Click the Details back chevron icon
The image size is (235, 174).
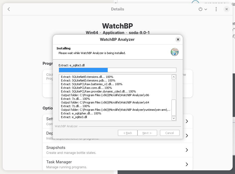pyautogui.click(x=8, y=9)
